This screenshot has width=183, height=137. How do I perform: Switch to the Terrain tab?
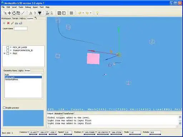pyautogui.click(x=15, y=19)
